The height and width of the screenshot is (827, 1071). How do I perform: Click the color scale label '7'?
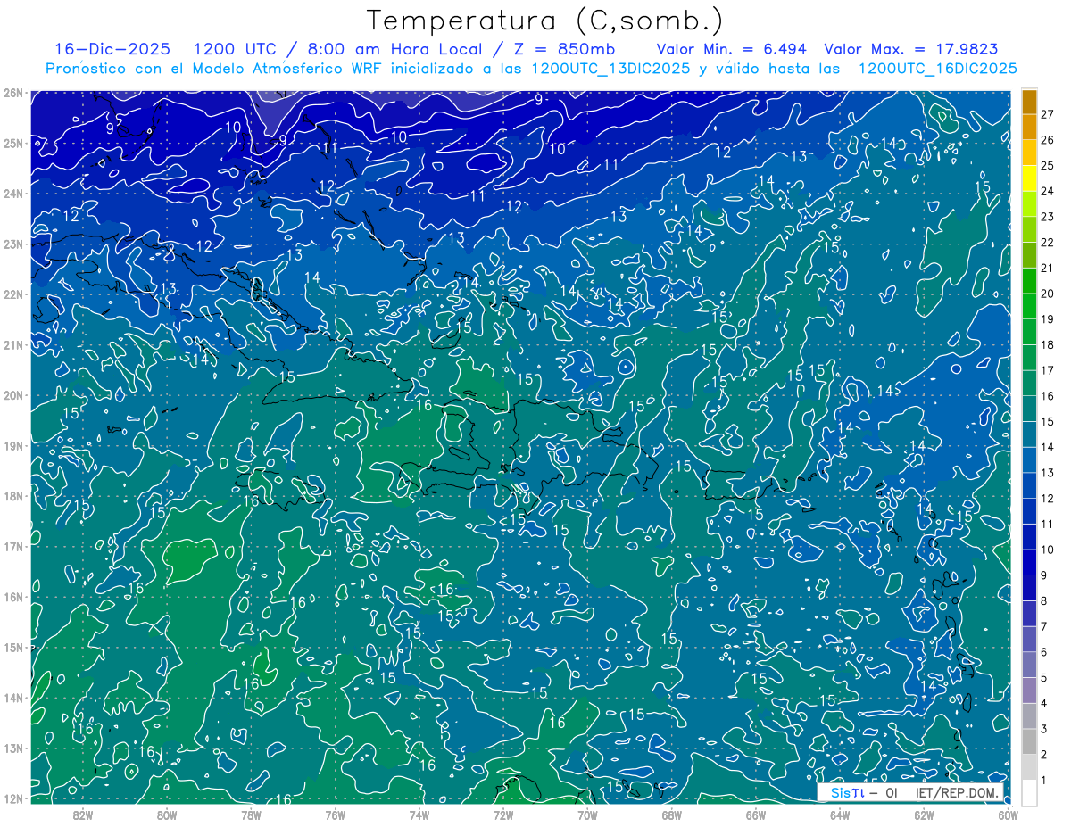(1044, 626)
